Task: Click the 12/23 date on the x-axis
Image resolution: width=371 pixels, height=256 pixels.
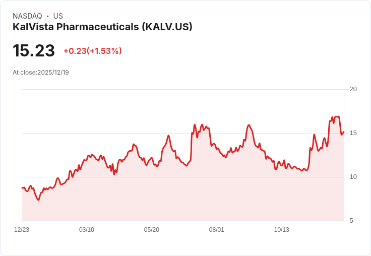Action: (22, 230)
